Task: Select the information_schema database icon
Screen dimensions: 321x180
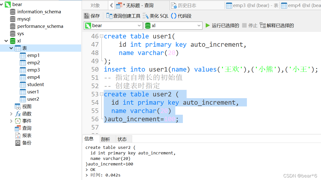Action: pyautogui.click(x=13, y=12)
